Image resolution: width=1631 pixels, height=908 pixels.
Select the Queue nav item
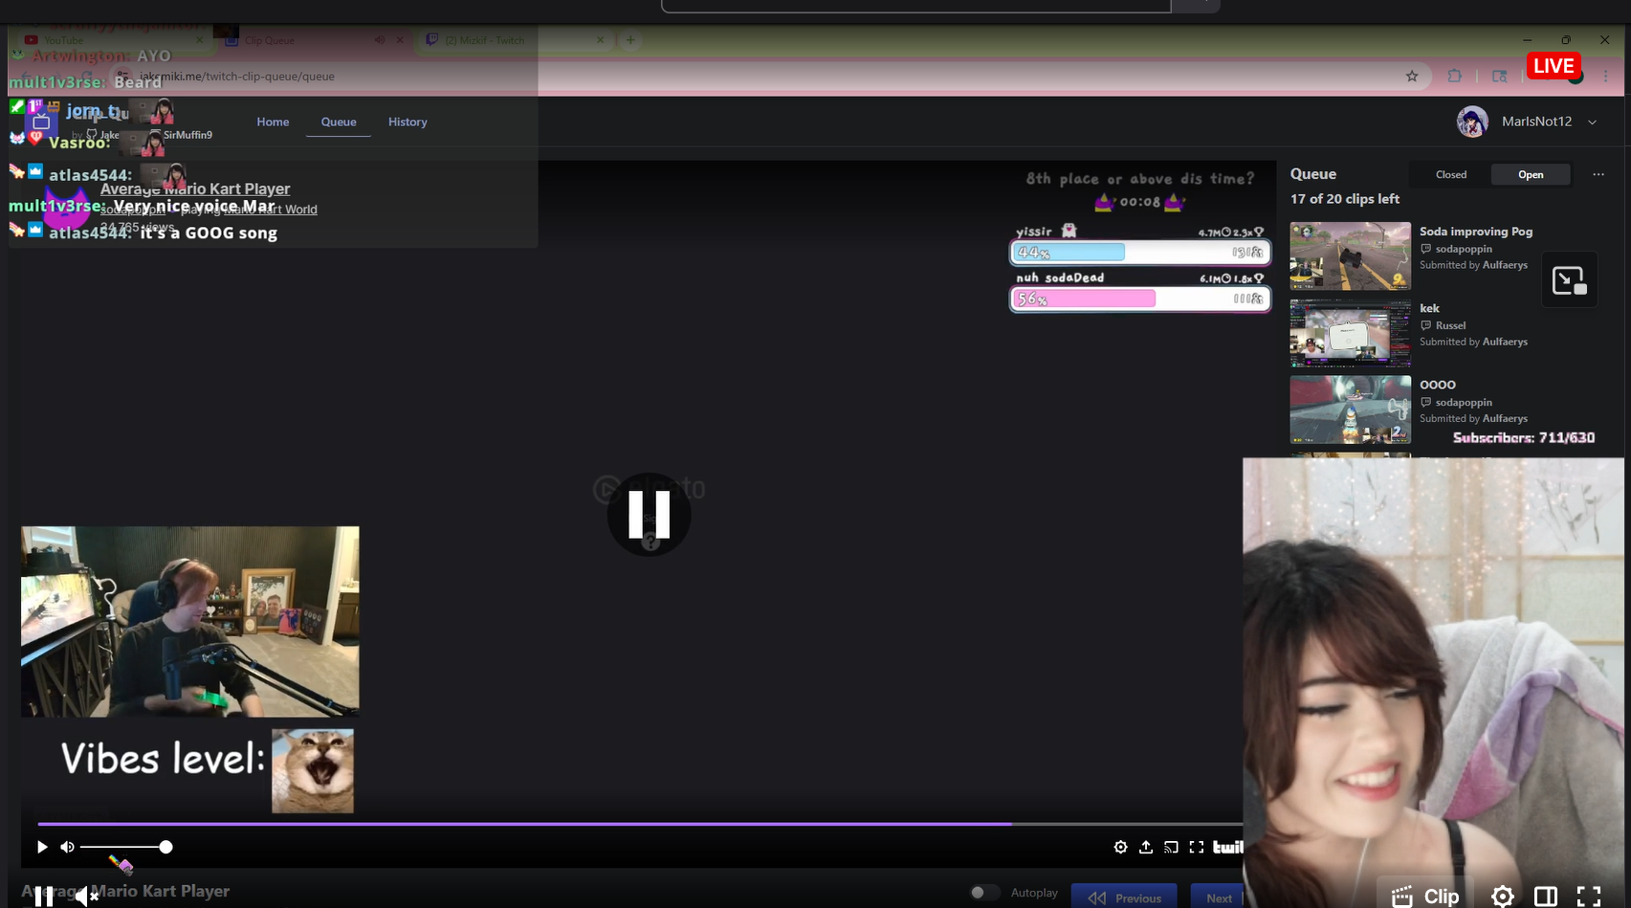pos(339,122)
